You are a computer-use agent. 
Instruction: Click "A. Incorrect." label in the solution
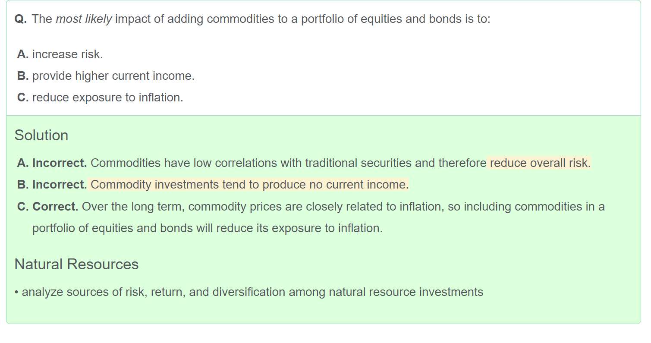click(x=52, y=163)
